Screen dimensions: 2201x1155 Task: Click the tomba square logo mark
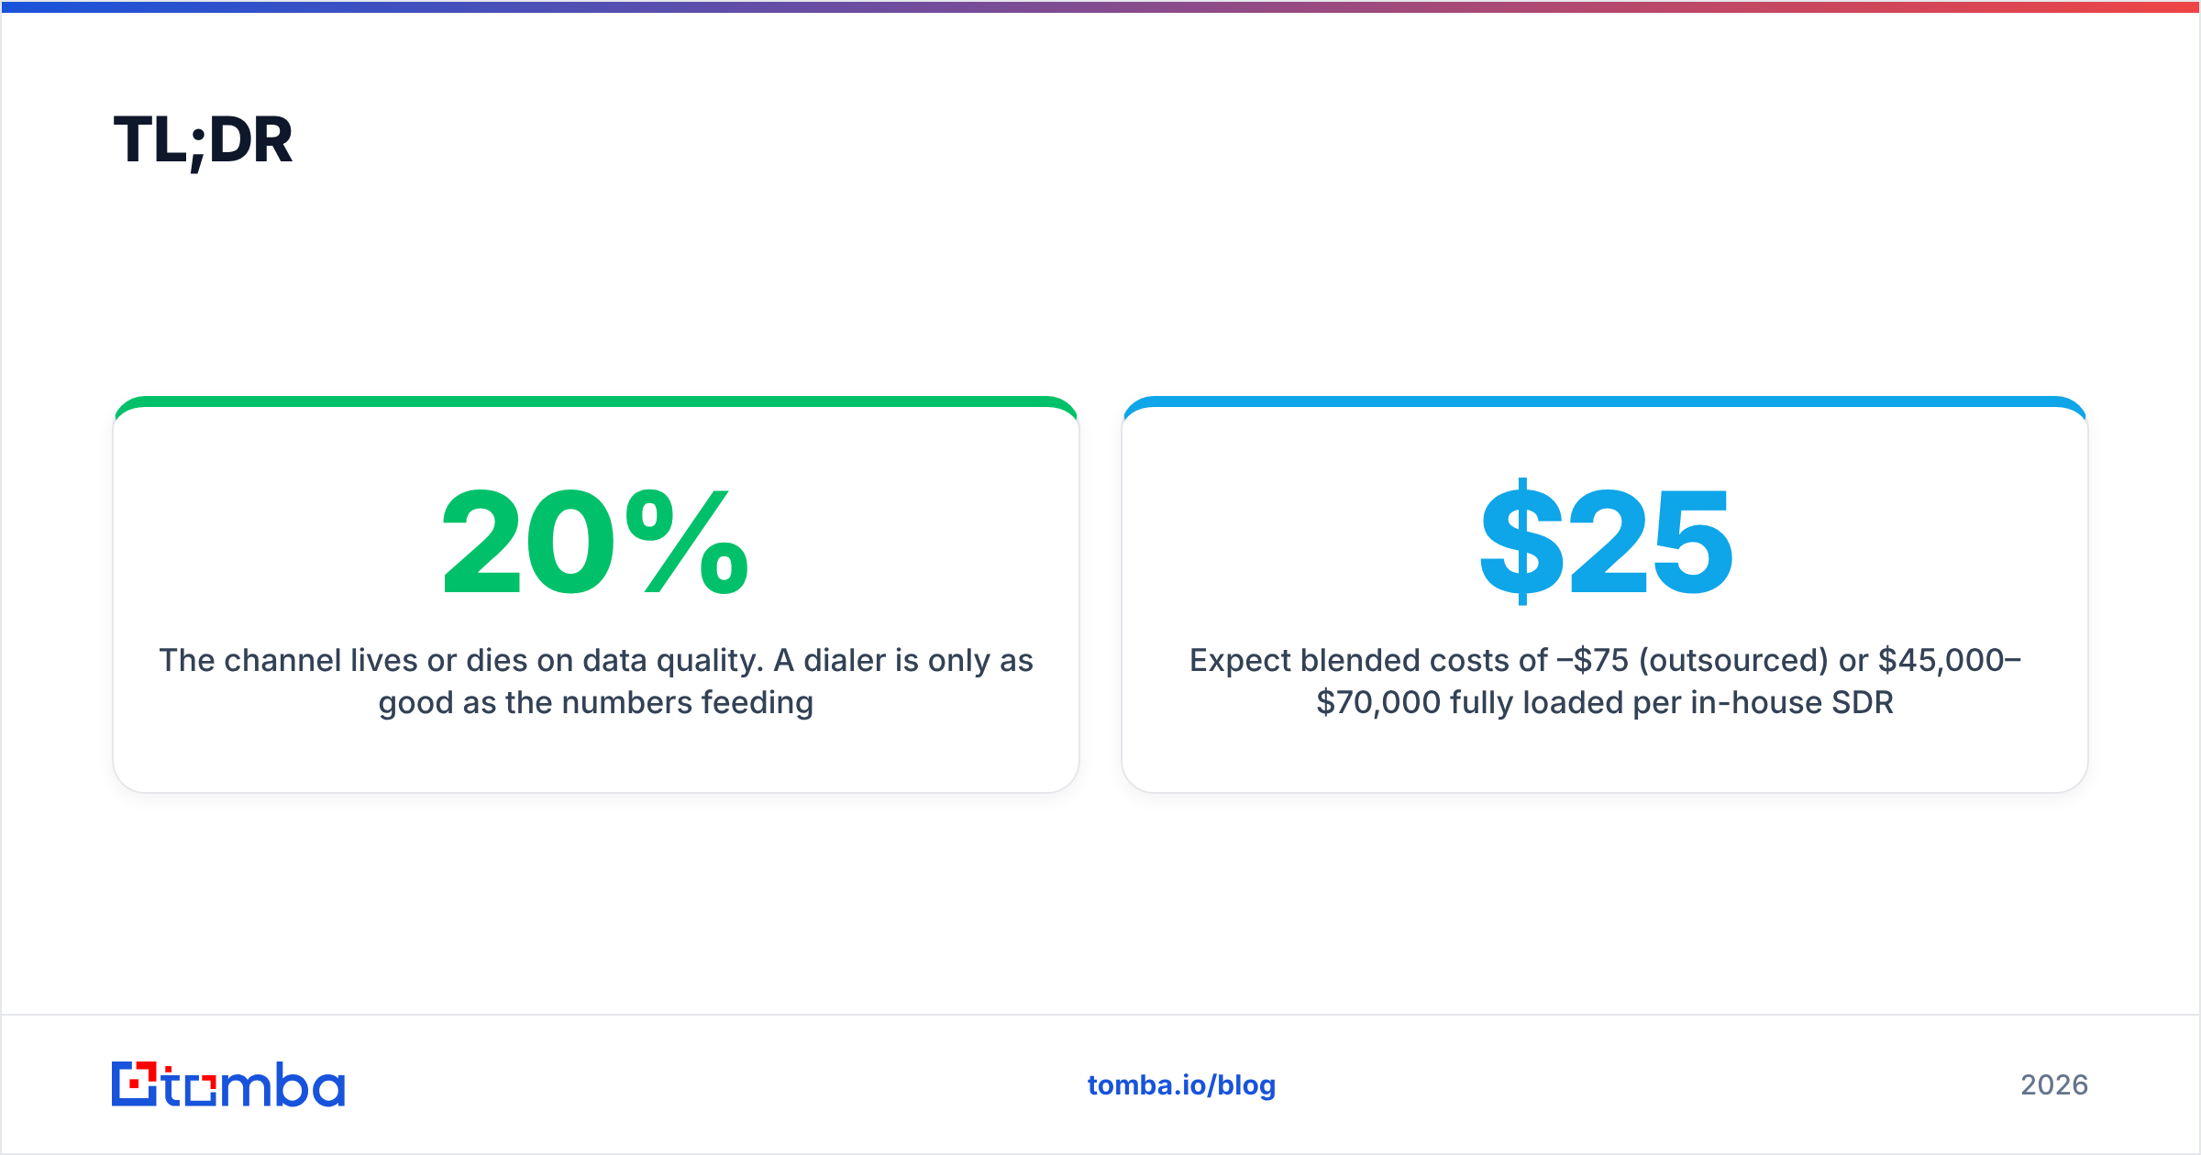[135, 1083]
